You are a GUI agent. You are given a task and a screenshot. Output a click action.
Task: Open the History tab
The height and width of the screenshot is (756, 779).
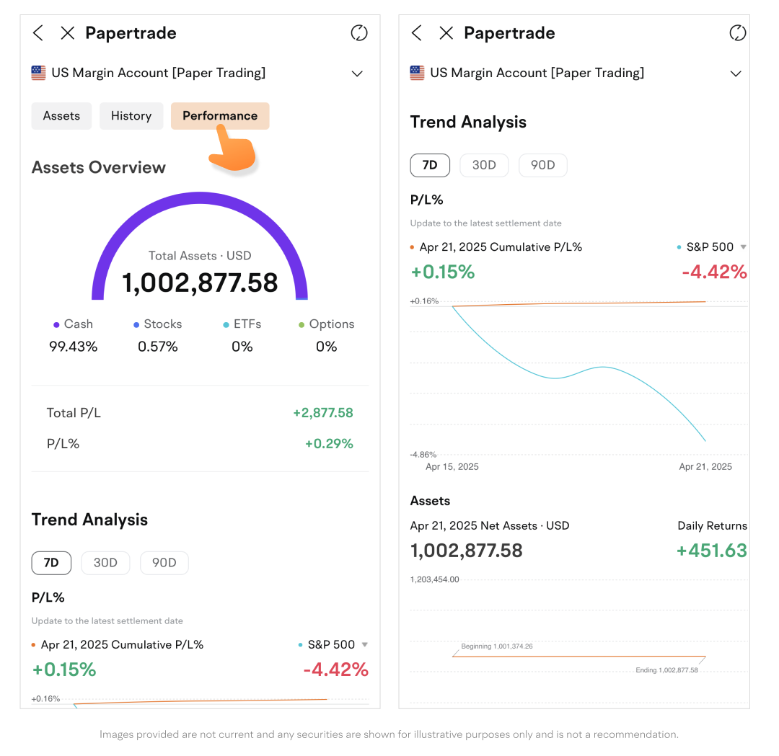pyautogui.click(x=131, y=116)
